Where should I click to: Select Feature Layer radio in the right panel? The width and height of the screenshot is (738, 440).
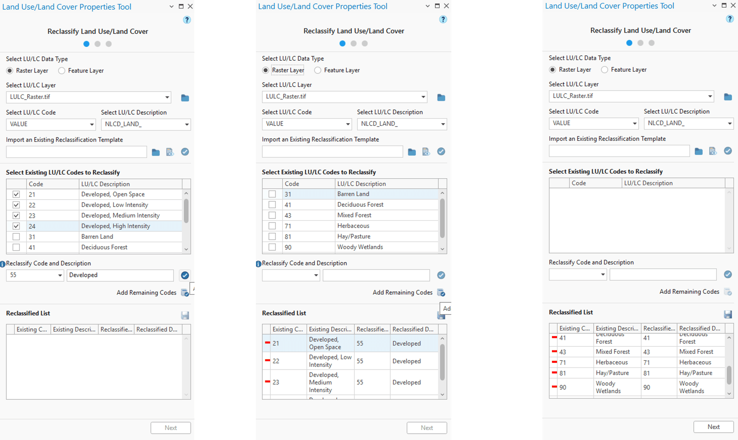click(x=605, y=69)
